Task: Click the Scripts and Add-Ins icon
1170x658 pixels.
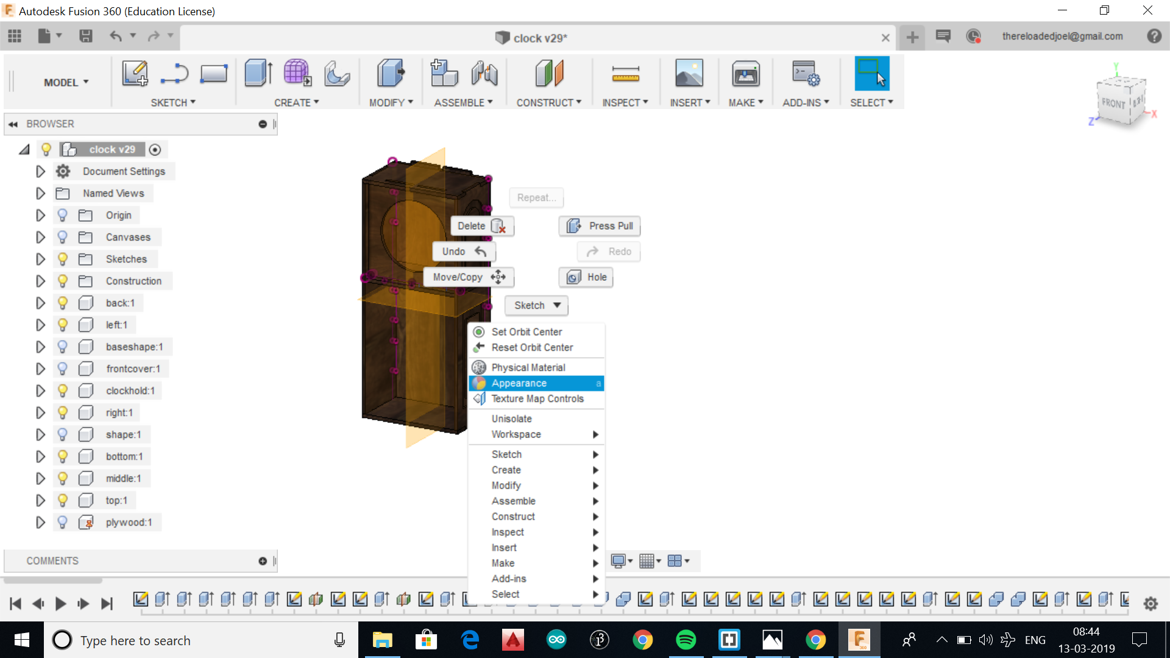Action: (x=806, y=74)
